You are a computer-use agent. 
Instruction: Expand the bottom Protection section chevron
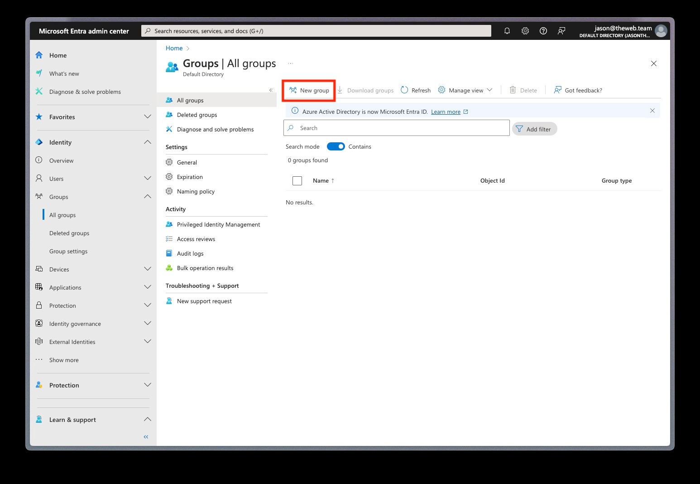(148, 385)
